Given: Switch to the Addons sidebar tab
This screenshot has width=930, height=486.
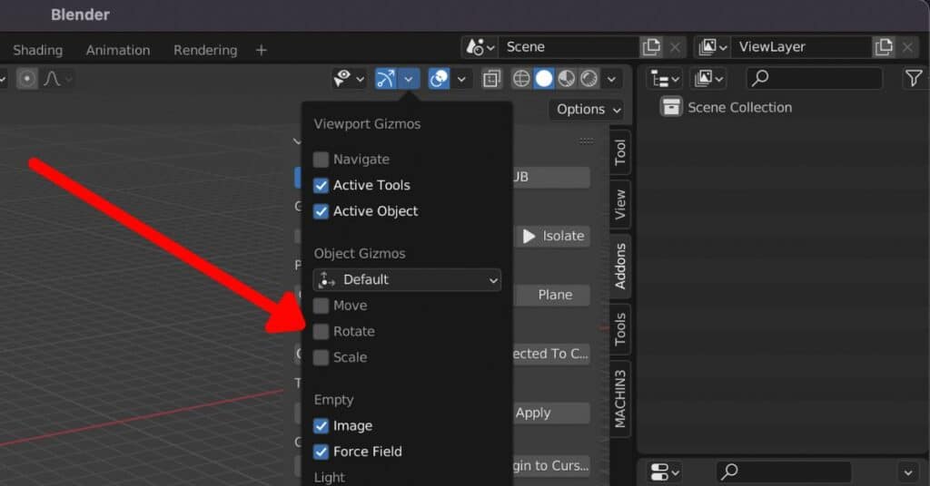Looking at the screenshot, I should (x=619, y=266).
